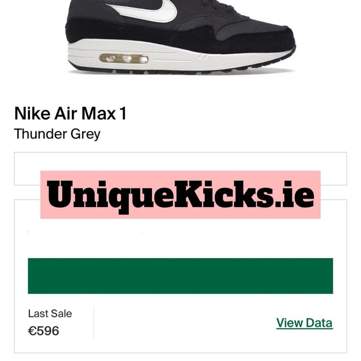Image resolution: width=361 pixels, height=361 pixels.
Task: Select the €596 last sale price
Action: pos(44,331)
